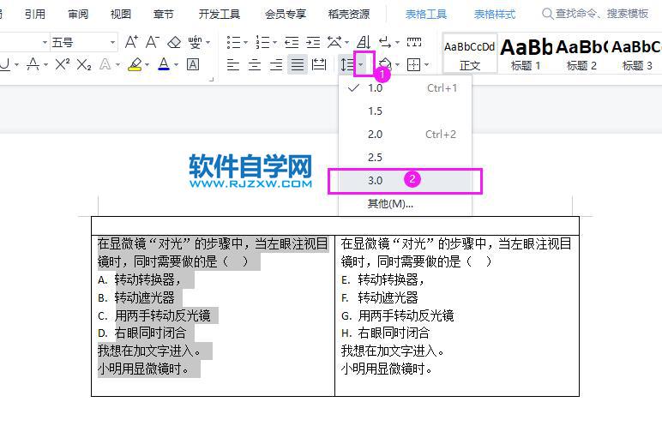Open 表格样式 ribbon tab
The height and width of the screenshot is (444, 662).
(x=495, y=15)
